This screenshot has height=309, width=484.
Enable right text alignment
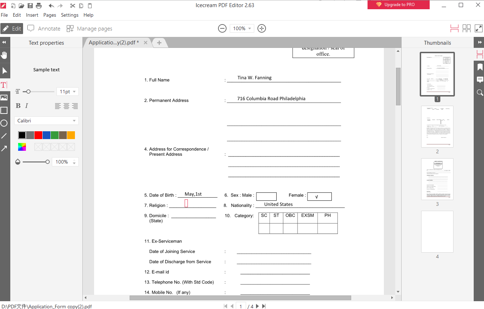(x=75, y=106)
